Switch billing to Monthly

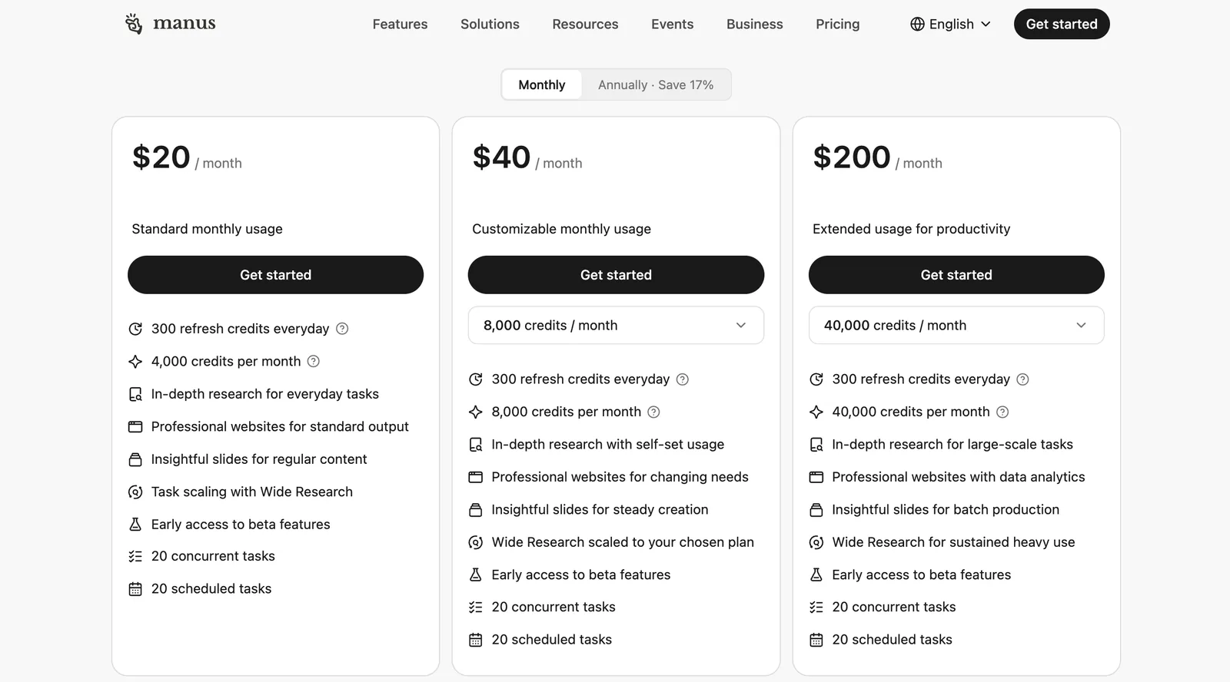(542, 84)
